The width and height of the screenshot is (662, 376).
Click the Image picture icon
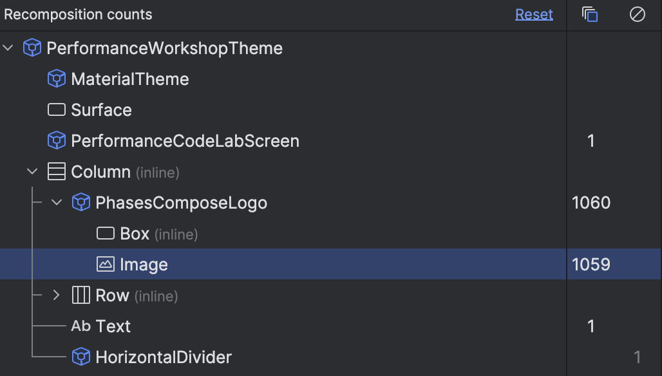click(x=105, y=265)
